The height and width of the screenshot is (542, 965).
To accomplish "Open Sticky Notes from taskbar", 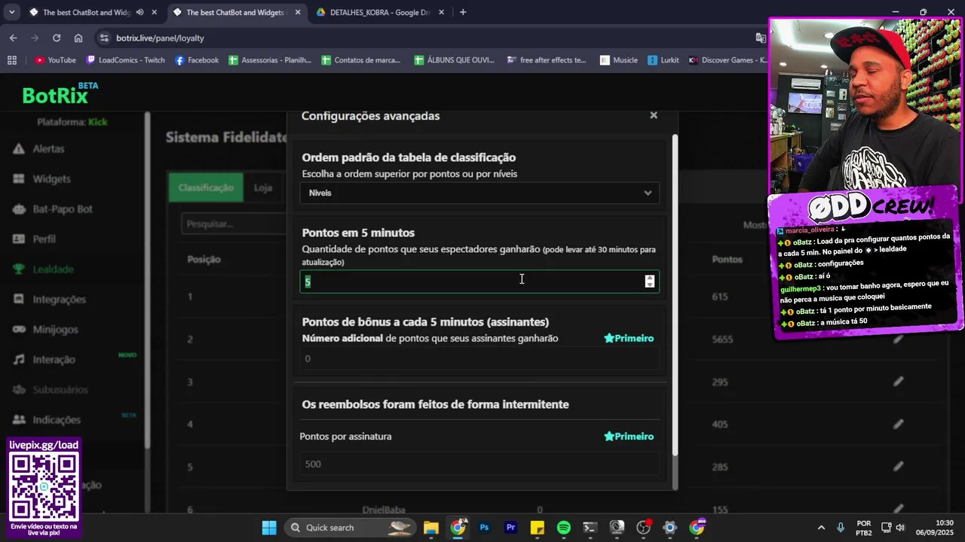I will pos(537,528).
